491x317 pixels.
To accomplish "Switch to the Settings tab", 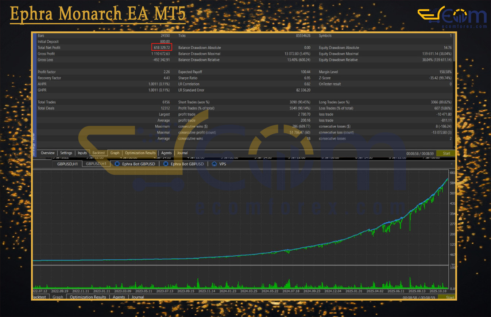I will click(66, 153).
